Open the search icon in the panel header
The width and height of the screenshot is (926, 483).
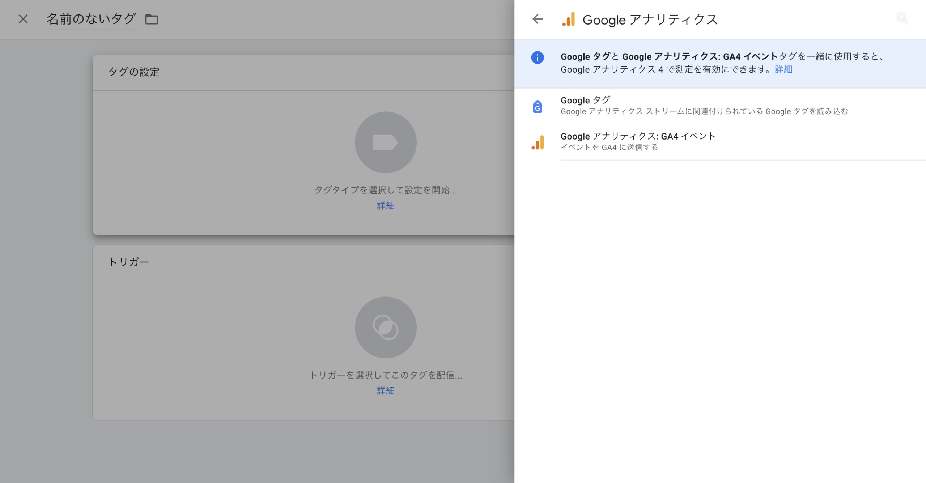[x=902, y=18]
